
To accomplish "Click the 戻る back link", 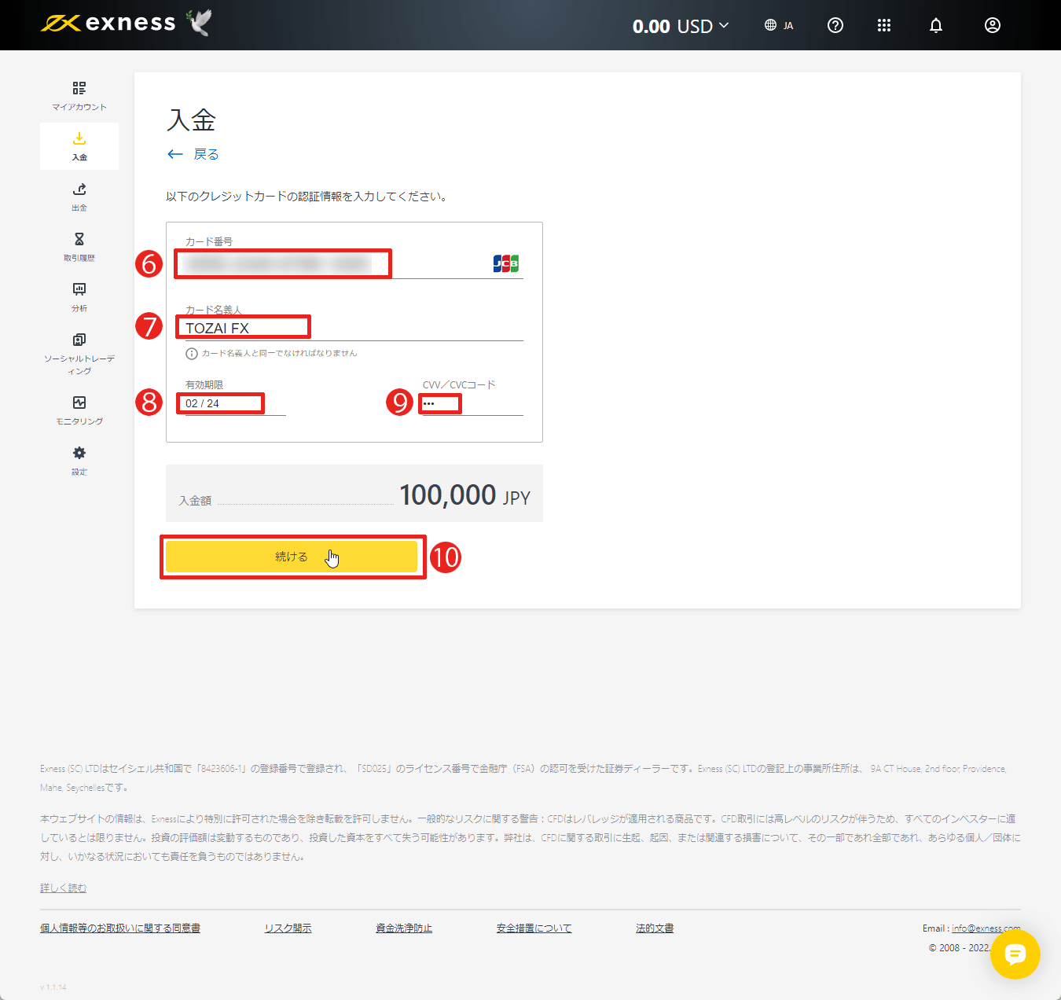I will pyautogui.click(x=194, y=154).
